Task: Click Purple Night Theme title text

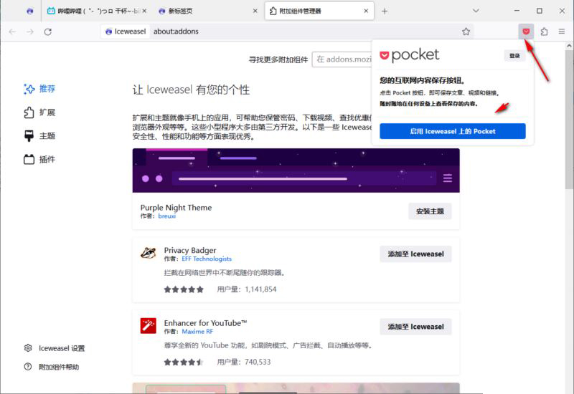Action: [x=176, y=208]
